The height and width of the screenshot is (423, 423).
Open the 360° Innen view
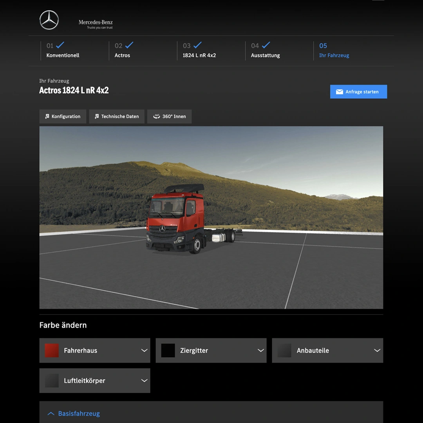click(x=169, y=116)
